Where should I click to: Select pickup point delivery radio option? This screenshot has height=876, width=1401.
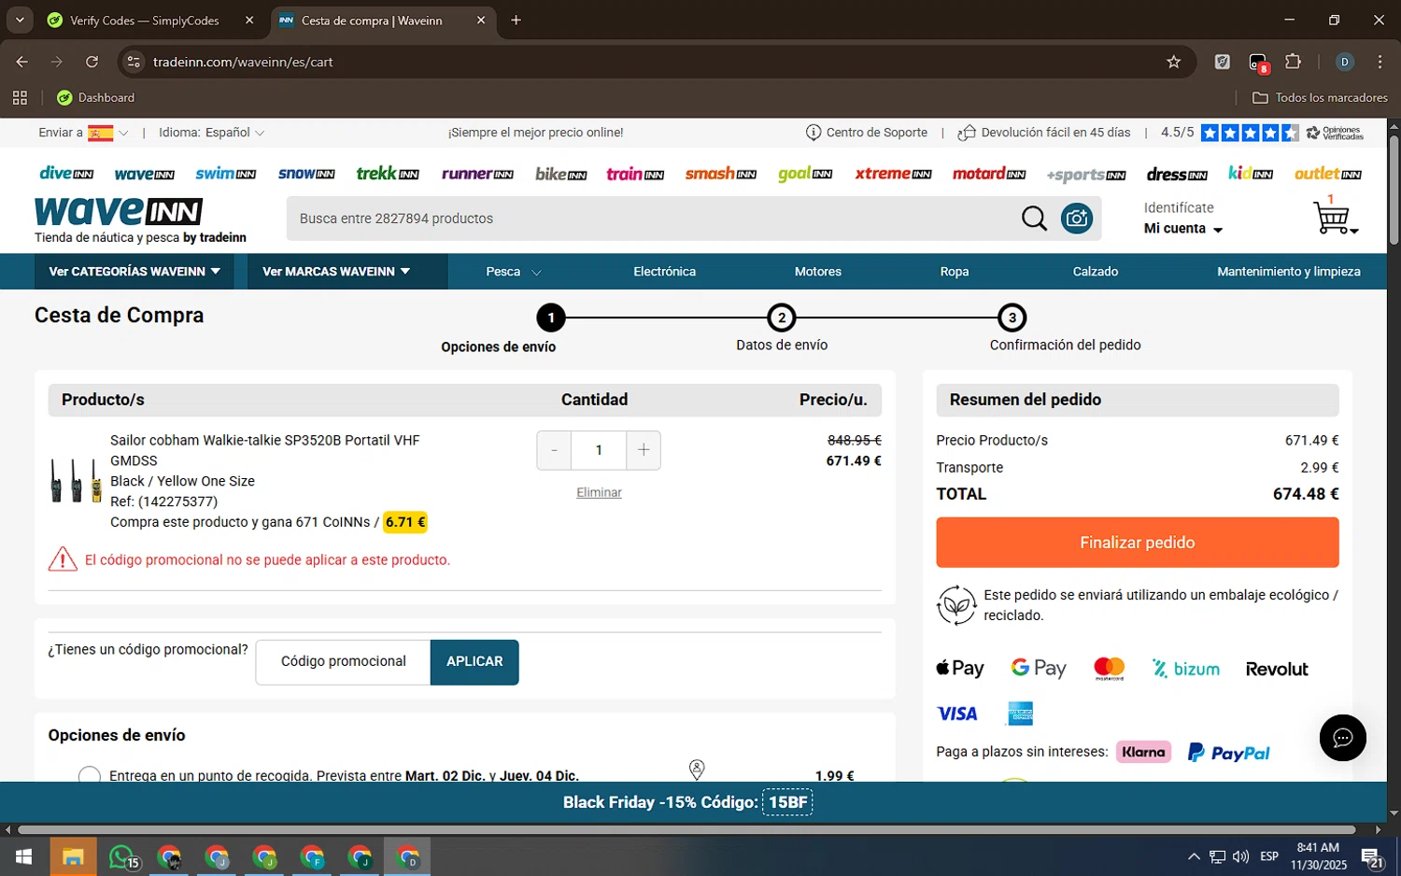click(x=90, y=776)
